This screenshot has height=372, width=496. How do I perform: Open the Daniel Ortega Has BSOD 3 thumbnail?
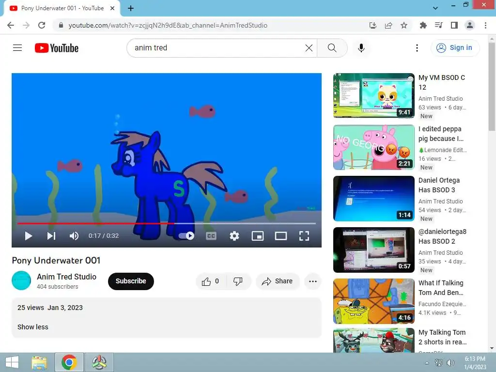[x=373, y=198]
